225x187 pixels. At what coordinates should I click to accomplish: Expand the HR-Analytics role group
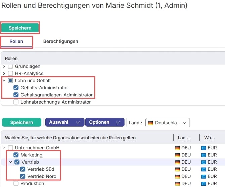(4, 73)
